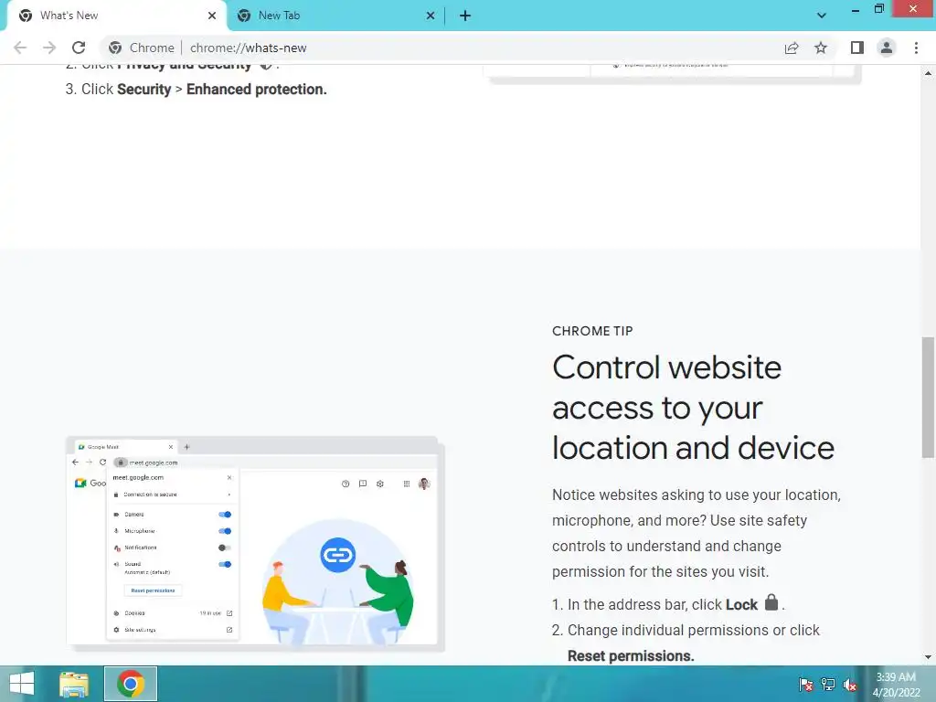Open the tab search chevron

pyautogui.click(x=822, y=16)
